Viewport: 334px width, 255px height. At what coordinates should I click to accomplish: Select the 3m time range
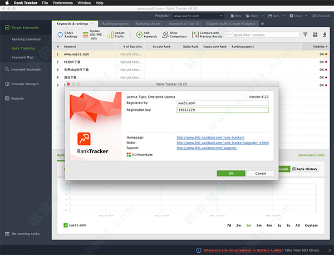pyautogui.click(x=259, y=225)
